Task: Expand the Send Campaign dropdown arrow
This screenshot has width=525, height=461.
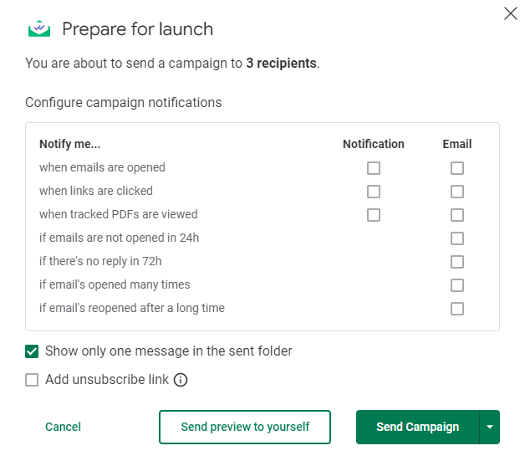Action: [x=489, y=427]
